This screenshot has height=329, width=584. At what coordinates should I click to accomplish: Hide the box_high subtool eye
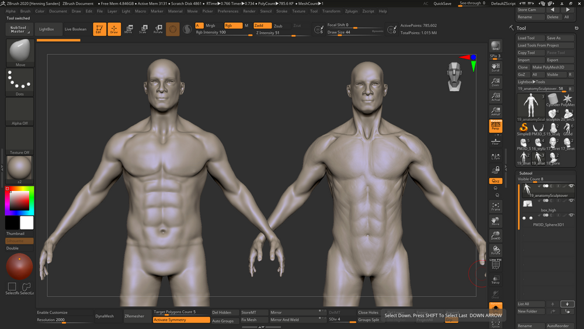pyautogui.click(x=571, y=201)
